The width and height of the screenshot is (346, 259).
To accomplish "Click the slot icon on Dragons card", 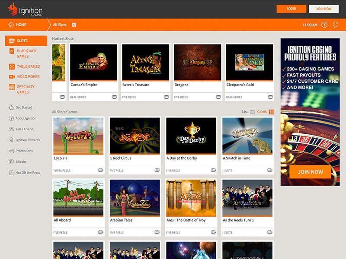I will click(x=219, y=97).
